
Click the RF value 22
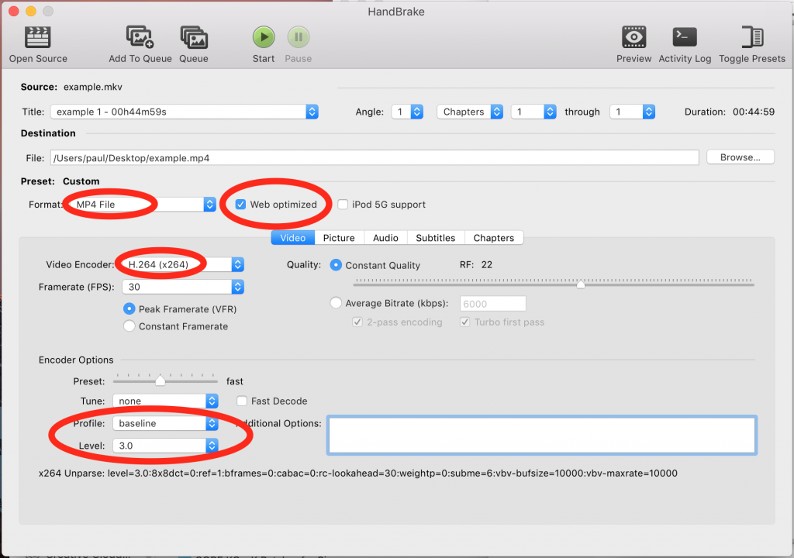(x=487, y=265)
